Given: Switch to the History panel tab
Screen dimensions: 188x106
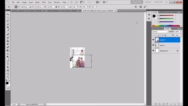Looking at the screenshot, I should pyautogui.click(x=174, y=29).
